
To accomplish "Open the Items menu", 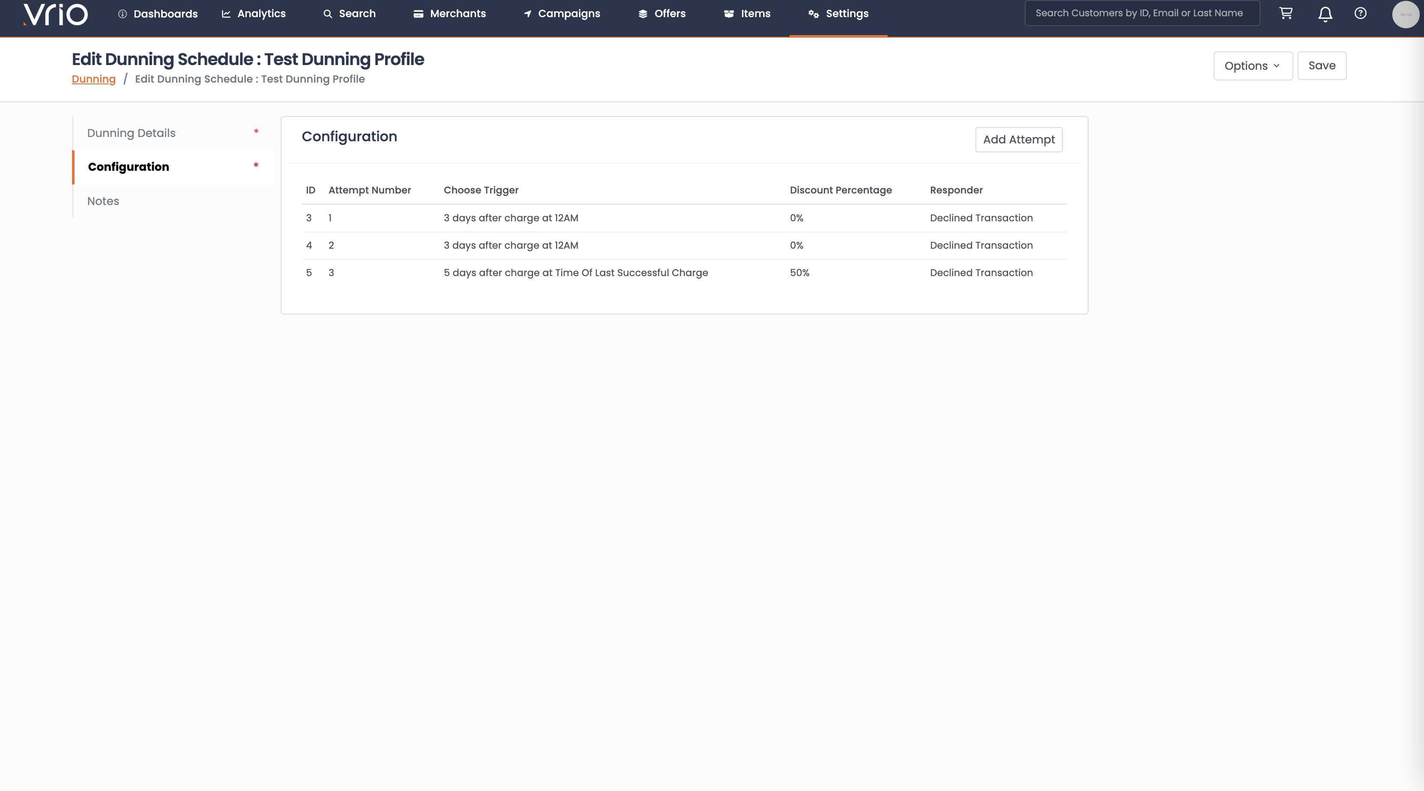I will pyautogui.click(x=747, y=14).
